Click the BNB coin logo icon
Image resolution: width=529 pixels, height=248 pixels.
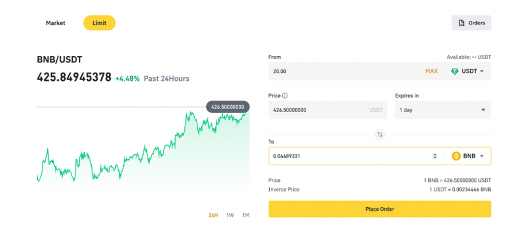(456, 156)
